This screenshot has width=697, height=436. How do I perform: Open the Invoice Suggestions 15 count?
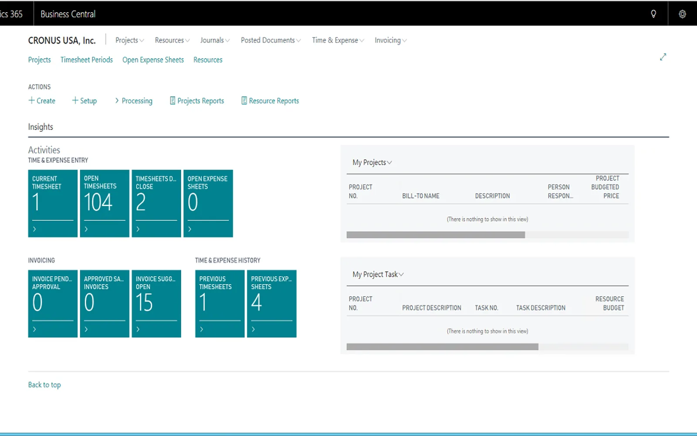click(x=144, y=303)
